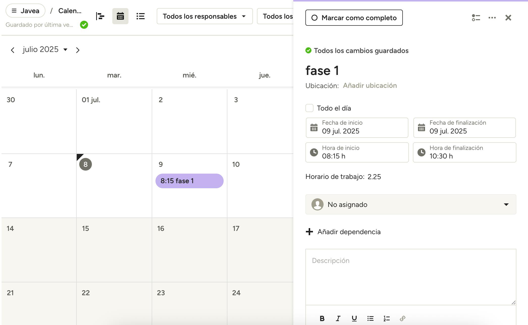The width and height of the screenshot is (528, 325).
Task: Click Añadir dependencia button
Action: pos(343,232)
